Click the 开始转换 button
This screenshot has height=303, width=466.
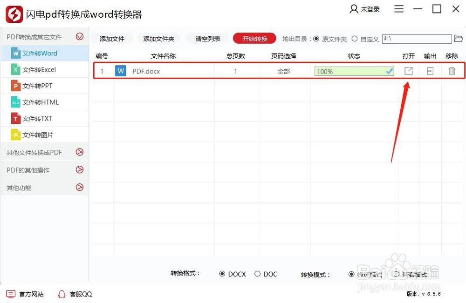tap(254, 39)
